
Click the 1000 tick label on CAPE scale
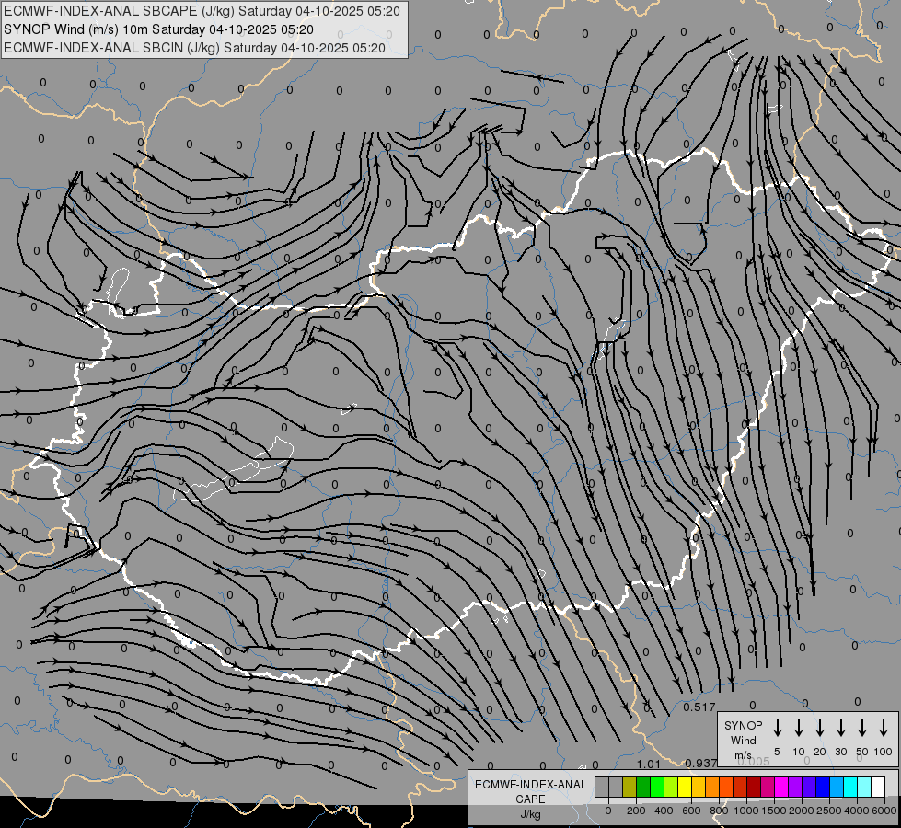pos(745,811)
